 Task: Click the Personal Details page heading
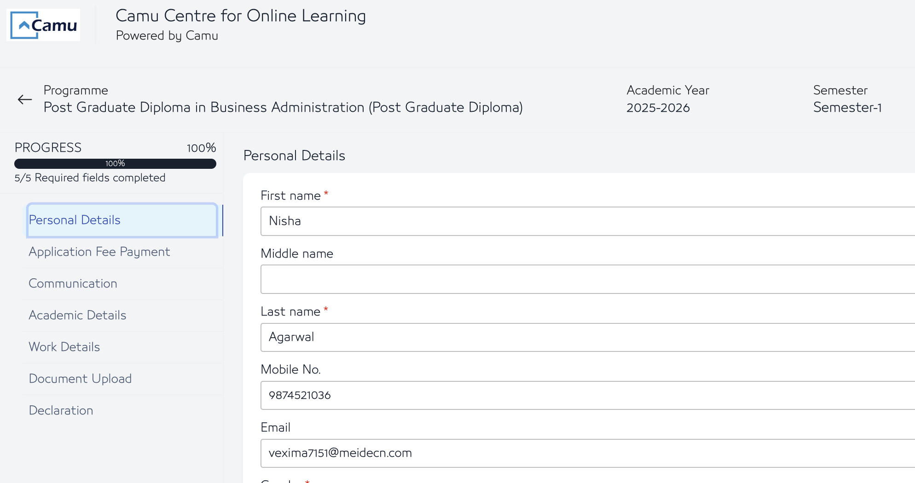(294, 155)
